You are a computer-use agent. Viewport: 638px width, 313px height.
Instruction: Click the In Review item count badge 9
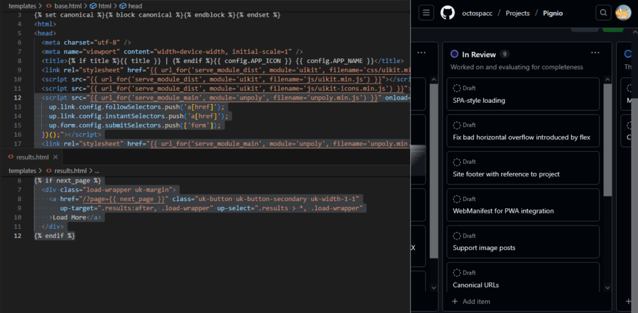pos(504,54)
